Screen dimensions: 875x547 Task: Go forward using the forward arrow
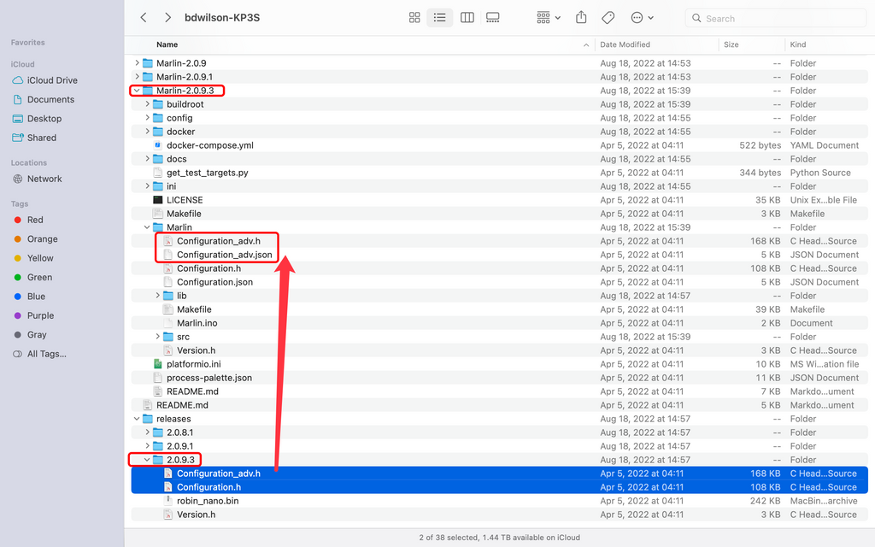167,18
